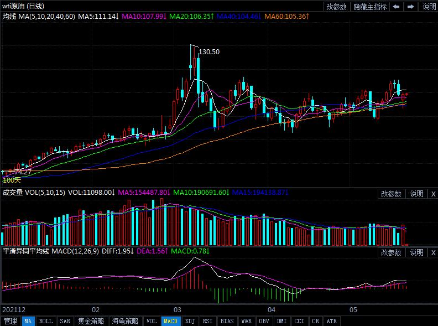Click the right arrow navigation button
Image resolution: width=438 pixels, height=326 pixels.
pos(410,7)
